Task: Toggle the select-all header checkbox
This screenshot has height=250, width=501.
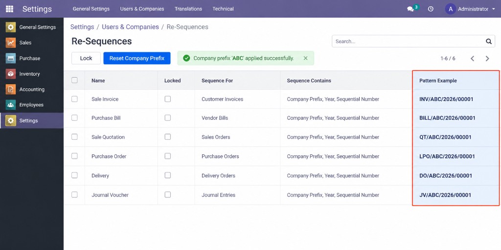Action: coord(74,80)
